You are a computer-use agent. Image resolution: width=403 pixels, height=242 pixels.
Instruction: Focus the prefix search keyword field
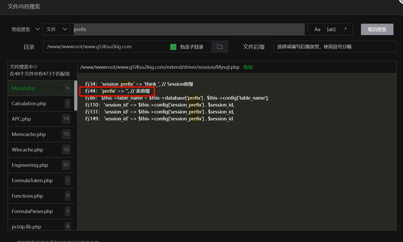click(x=187, y=30)
